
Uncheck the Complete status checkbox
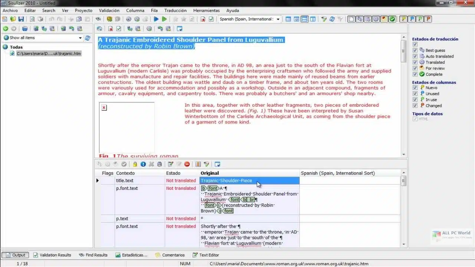[415, 74]
